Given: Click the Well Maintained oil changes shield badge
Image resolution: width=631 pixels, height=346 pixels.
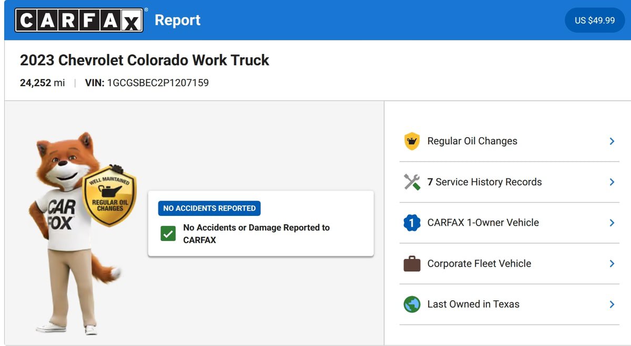Looking at the screenshot, I should point(109,196).
